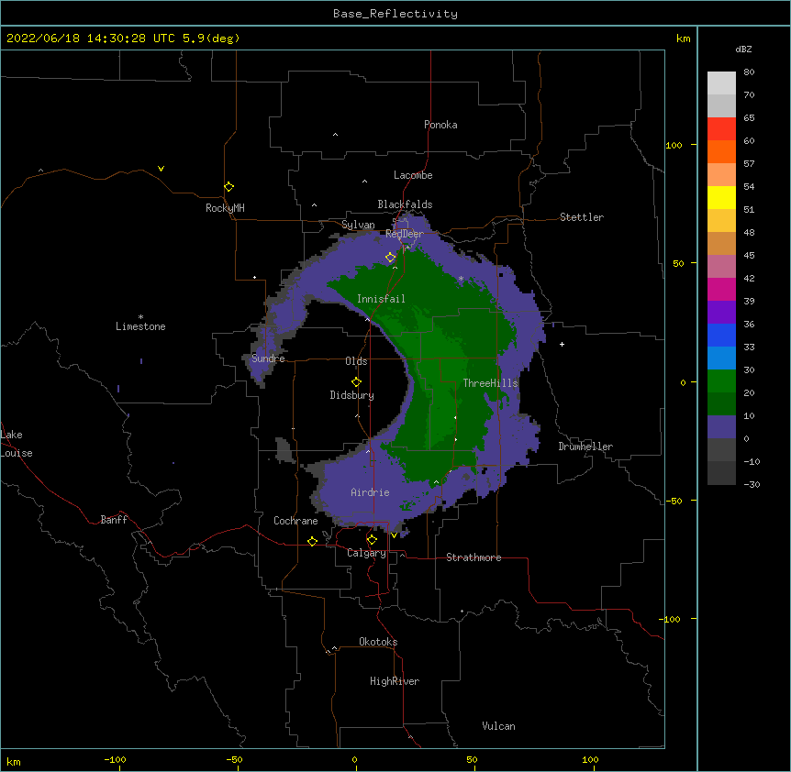Click the Drumheller city label
791x772 pixels.
tap(585, 447)
